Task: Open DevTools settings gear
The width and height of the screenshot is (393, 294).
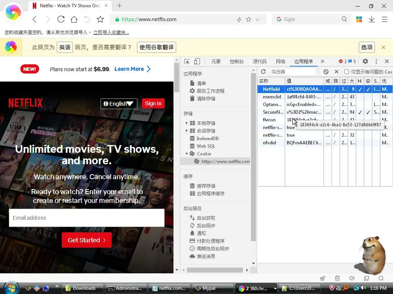Action: coord(365,61)
